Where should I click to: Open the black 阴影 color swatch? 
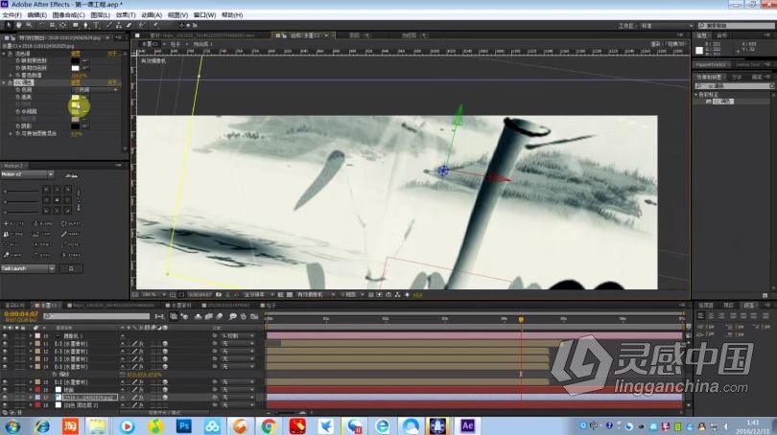(76, 126)
